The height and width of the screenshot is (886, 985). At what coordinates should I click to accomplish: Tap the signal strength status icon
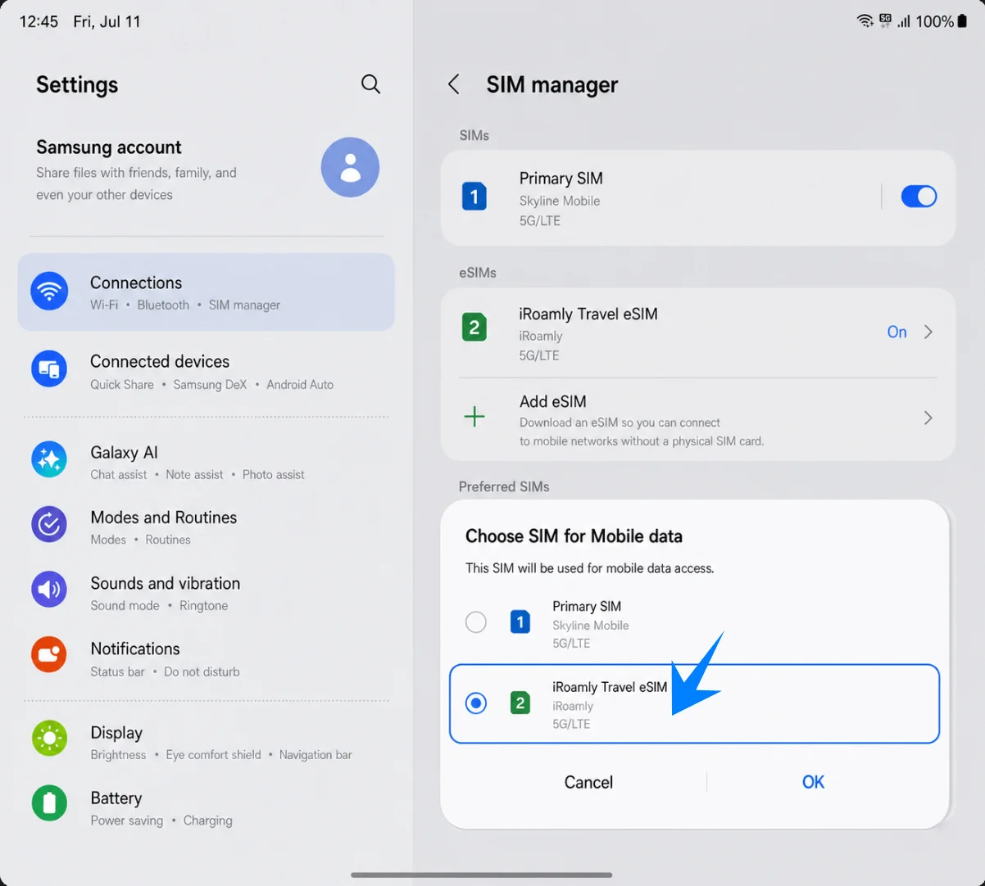904,21
